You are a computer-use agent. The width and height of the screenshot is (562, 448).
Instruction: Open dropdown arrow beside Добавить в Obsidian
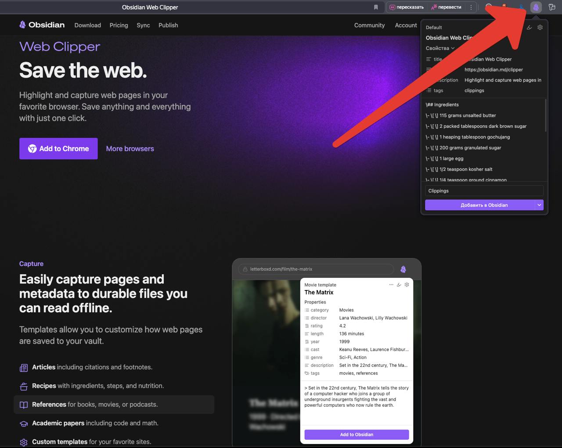point(539,205)
